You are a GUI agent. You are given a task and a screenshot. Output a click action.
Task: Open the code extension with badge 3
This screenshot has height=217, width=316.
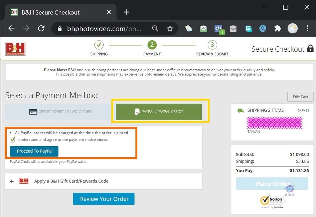(219, 29)
